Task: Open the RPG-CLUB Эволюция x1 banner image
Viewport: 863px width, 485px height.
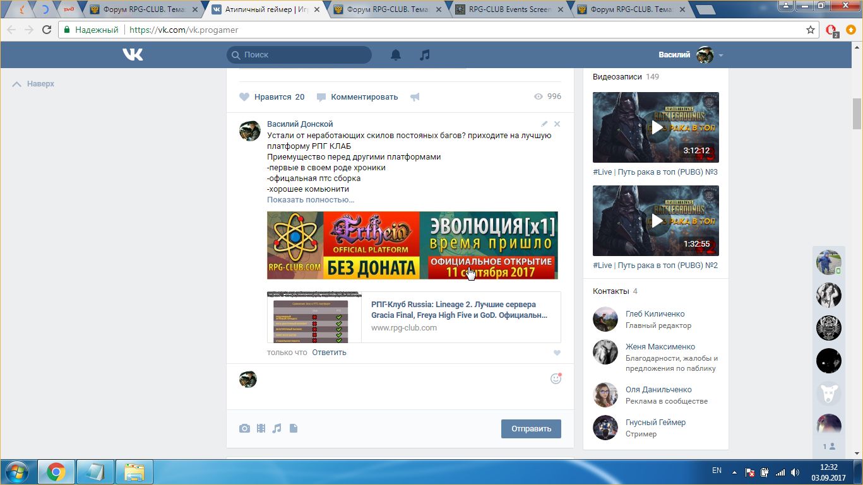Action: pyautogui.click(x=412, y=245)
